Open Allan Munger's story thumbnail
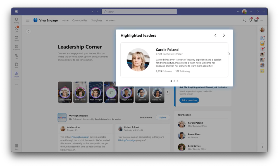The height and width of the screenshot is (167, 279). [x=96, y=92]
